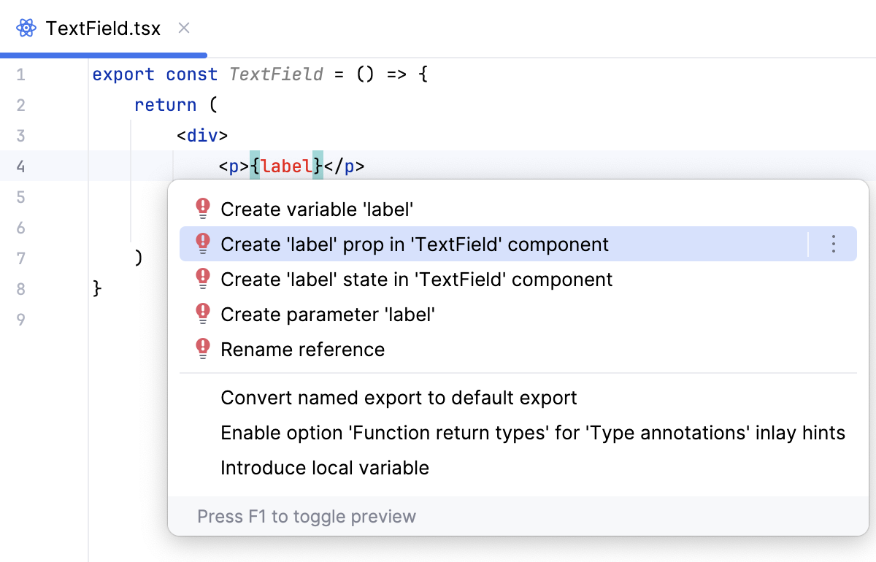Select the TextField.tsx tab

point(102,28)
